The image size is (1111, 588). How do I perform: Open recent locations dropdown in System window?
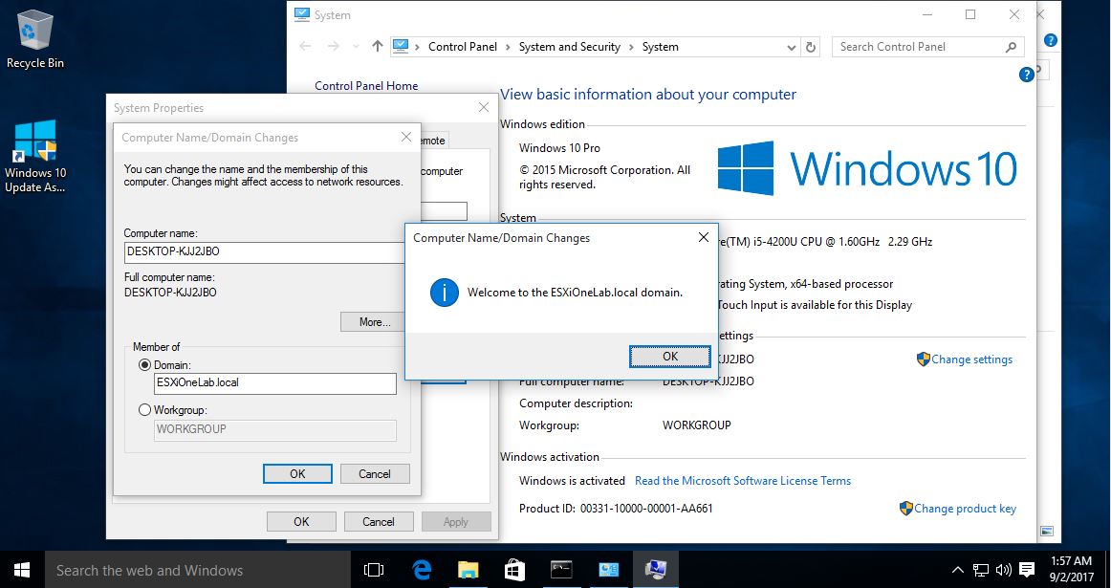point(356,47)
